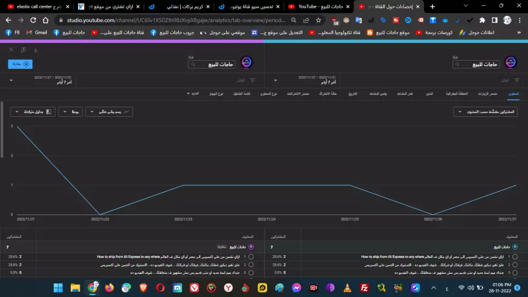Select video row 3 radio in the left pane
528x297 pixels.
tap(251, 272)
